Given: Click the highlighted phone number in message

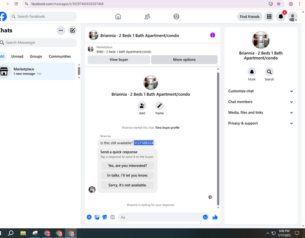Looking at the screenshot, I should pos(143,143).
